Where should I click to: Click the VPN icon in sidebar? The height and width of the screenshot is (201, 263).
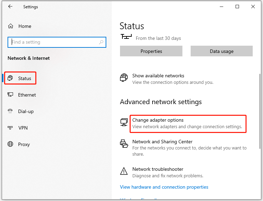point(10,128)
